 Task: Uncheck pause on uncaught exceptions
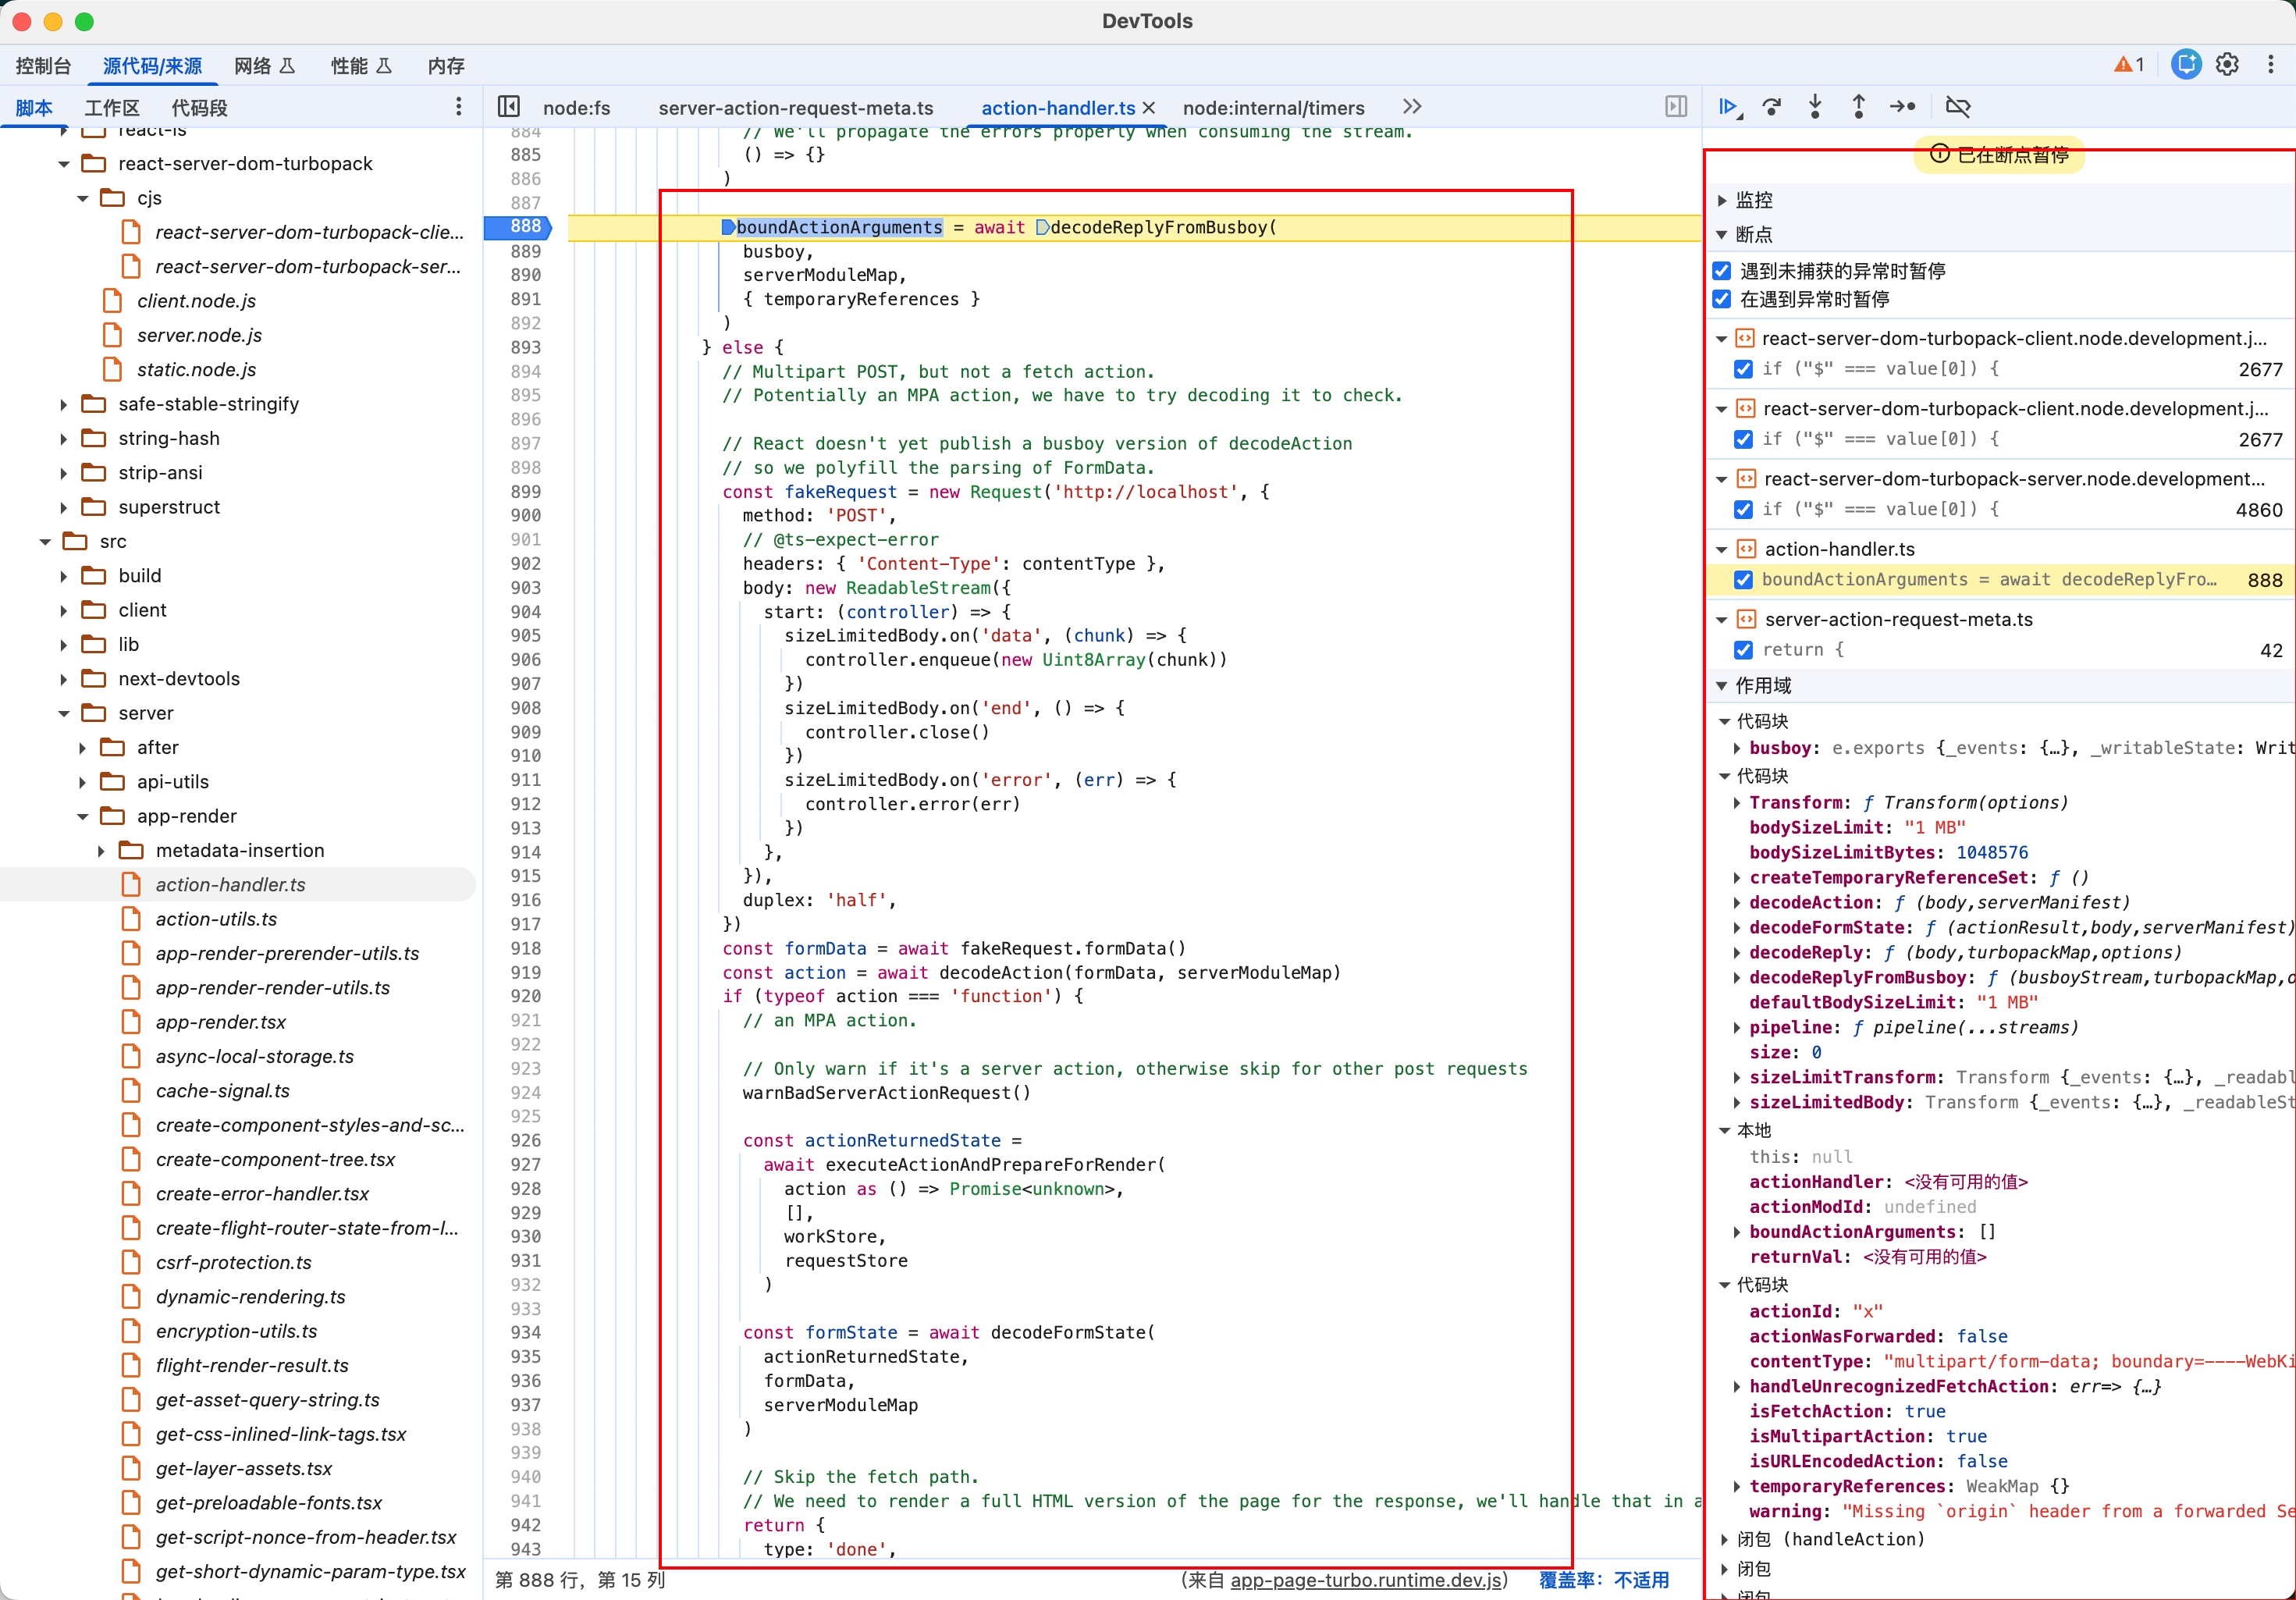coord(1722,271)
